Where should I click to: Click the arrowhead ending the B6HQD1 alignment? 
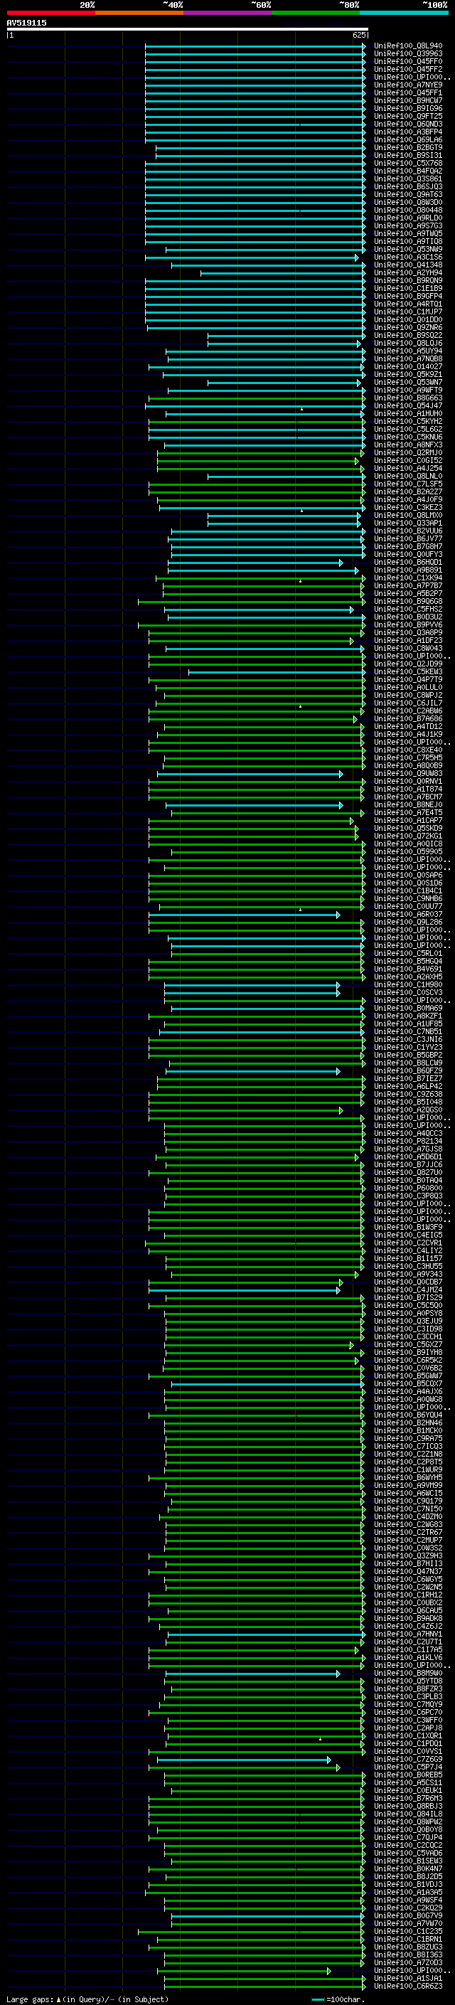pos(341,563)
